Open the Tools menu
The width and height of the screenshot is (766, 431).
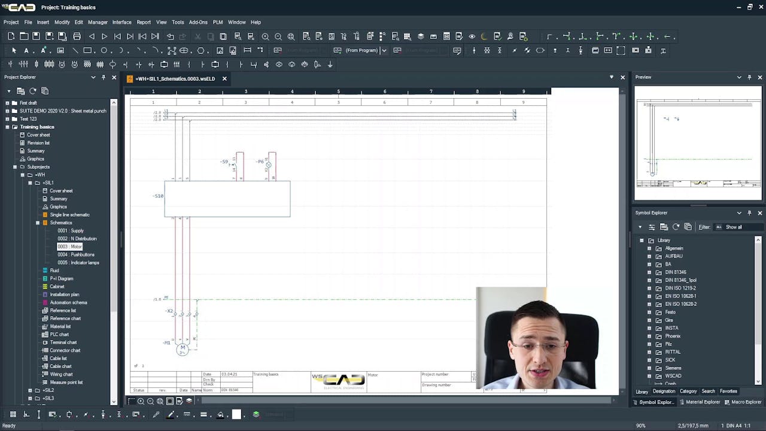(x=177, y=22)
